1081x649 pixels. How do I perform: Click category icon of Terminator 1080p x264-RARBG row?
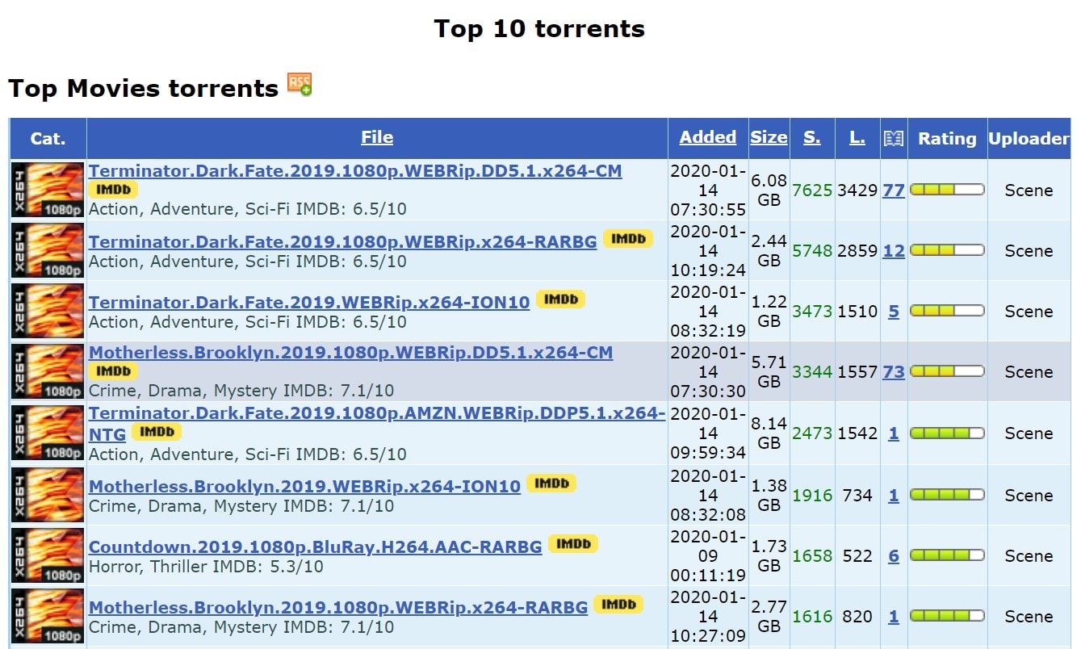[48, 250]
